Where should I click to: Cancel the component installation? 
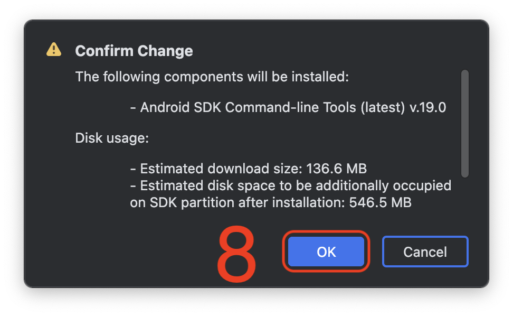point(425,252)
